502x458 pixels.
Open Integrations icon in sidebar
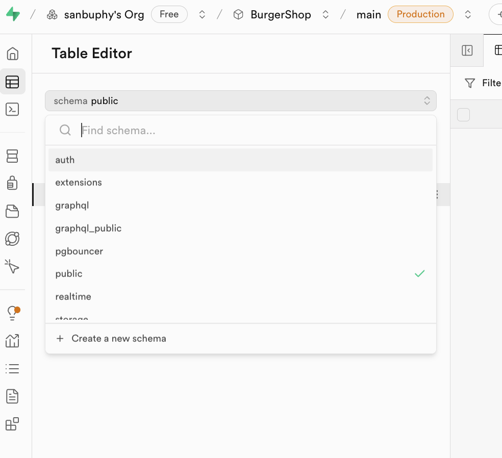point(12,424)
